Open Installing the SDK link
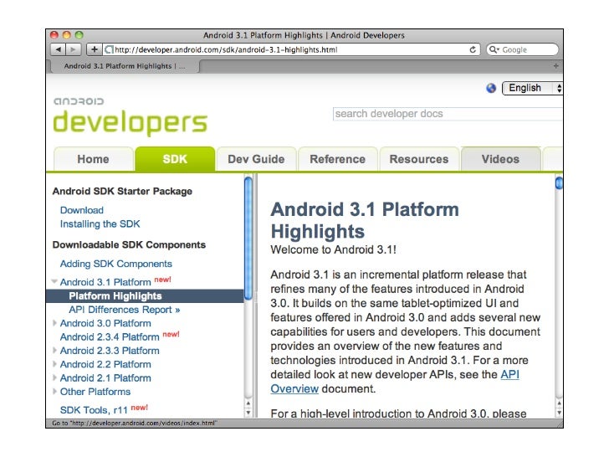The height and width of the screenshot is (457, 609). (100, 223)
